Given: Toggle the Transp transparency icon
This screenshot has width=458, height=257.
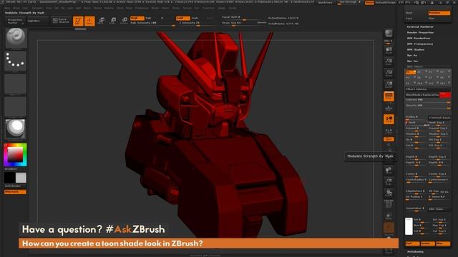Looking at the screenshot, I should tap(389, 216).
